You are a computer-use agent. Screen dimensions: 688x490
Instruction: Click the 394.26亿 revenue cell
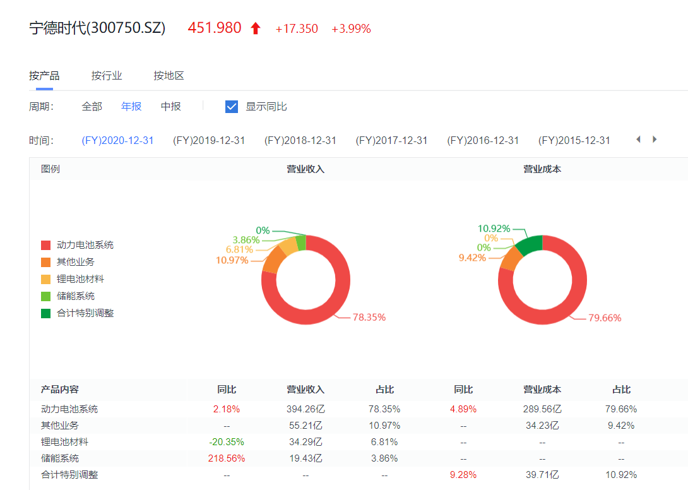point(306,409)
